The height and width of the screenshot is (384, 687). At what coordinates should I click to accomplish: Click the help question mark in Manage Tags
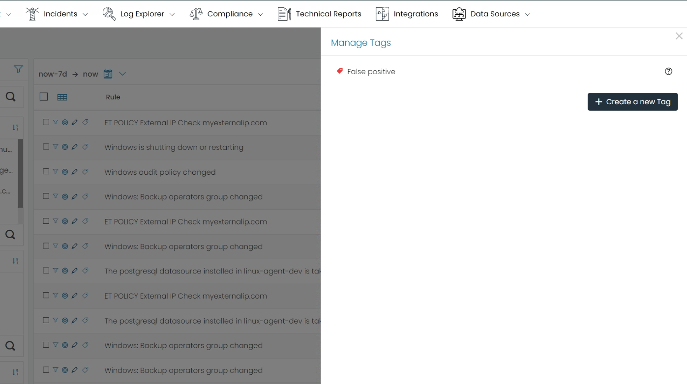click(x=668, y=71)
